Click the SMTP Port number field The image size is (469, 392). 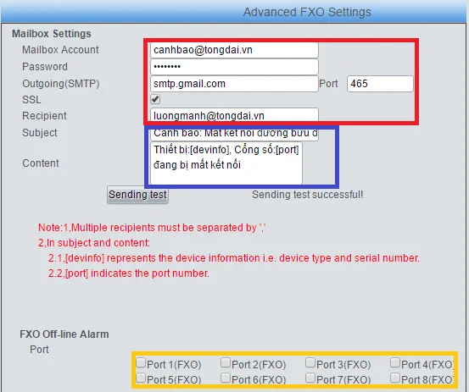click(x=380, y=84)
